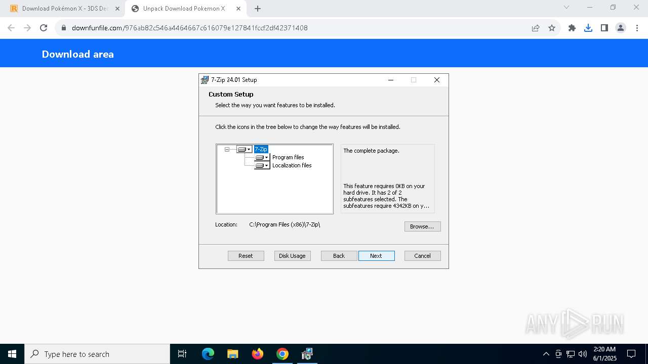Toggle the browser side panel
648x364 pixels.
pos(604,28)
